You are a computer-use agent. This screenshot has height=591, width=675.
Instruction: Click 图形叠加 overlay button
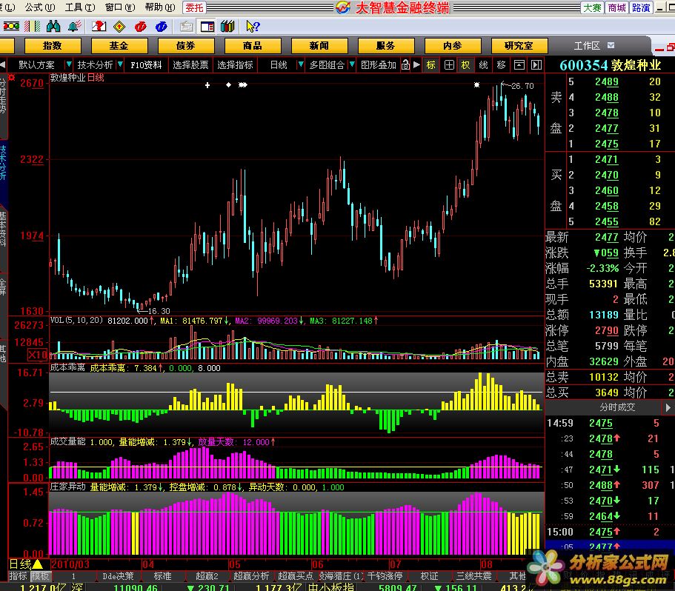[x=379, y=65]
